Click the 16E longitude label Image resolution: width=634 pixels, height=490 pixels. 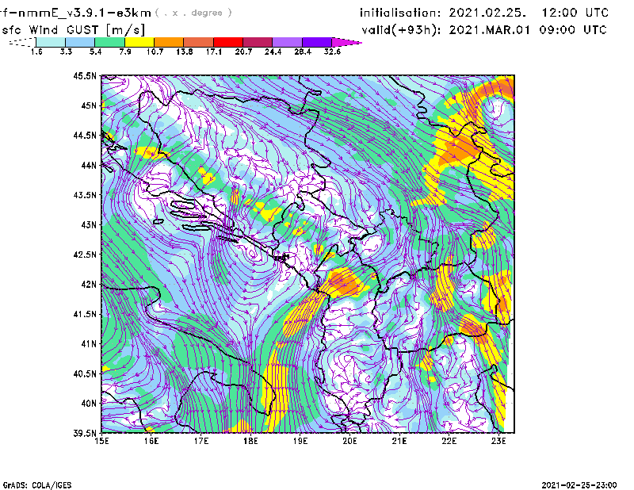click(x=151, y=441)
